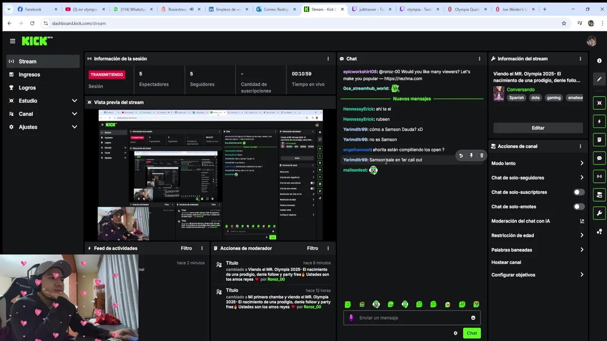Viewport: 607px width, 341px height.
Task: Toggle the chat bubble widget icon in the sidebar
Action: tap(599, 158)
